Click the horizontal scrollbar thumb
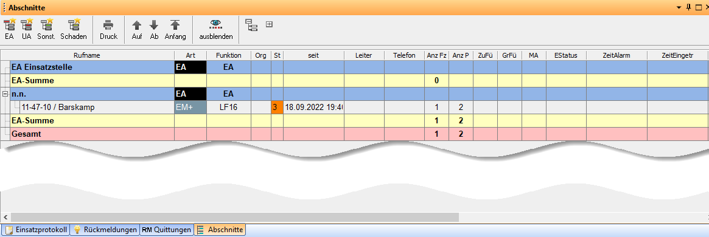 pyautogui.click(x=235, y=217)
